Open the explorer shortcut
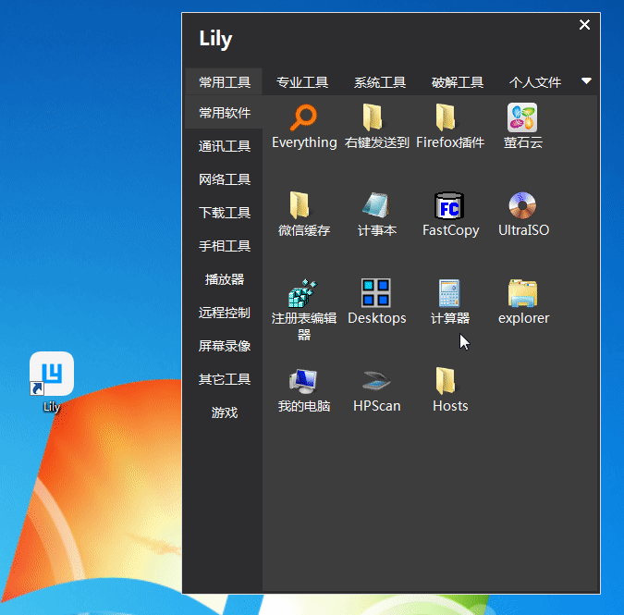 tap(523, 294)
